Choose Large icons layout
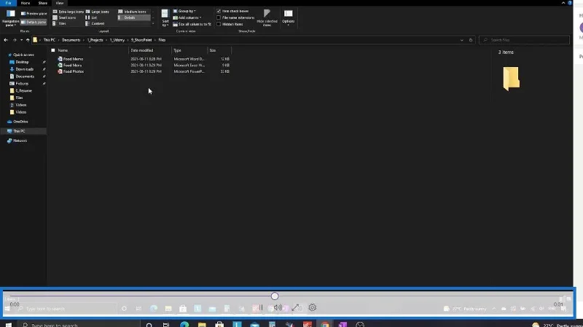 coord(98,12)
